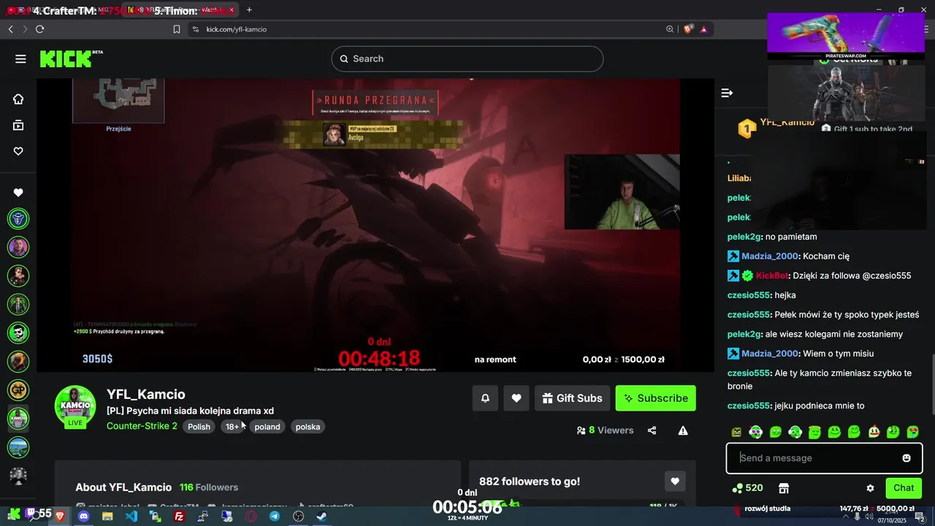This screenshot has width=935, height=526.
Task: Click the filled white heart in the sidebar
Action: point(18,193)
